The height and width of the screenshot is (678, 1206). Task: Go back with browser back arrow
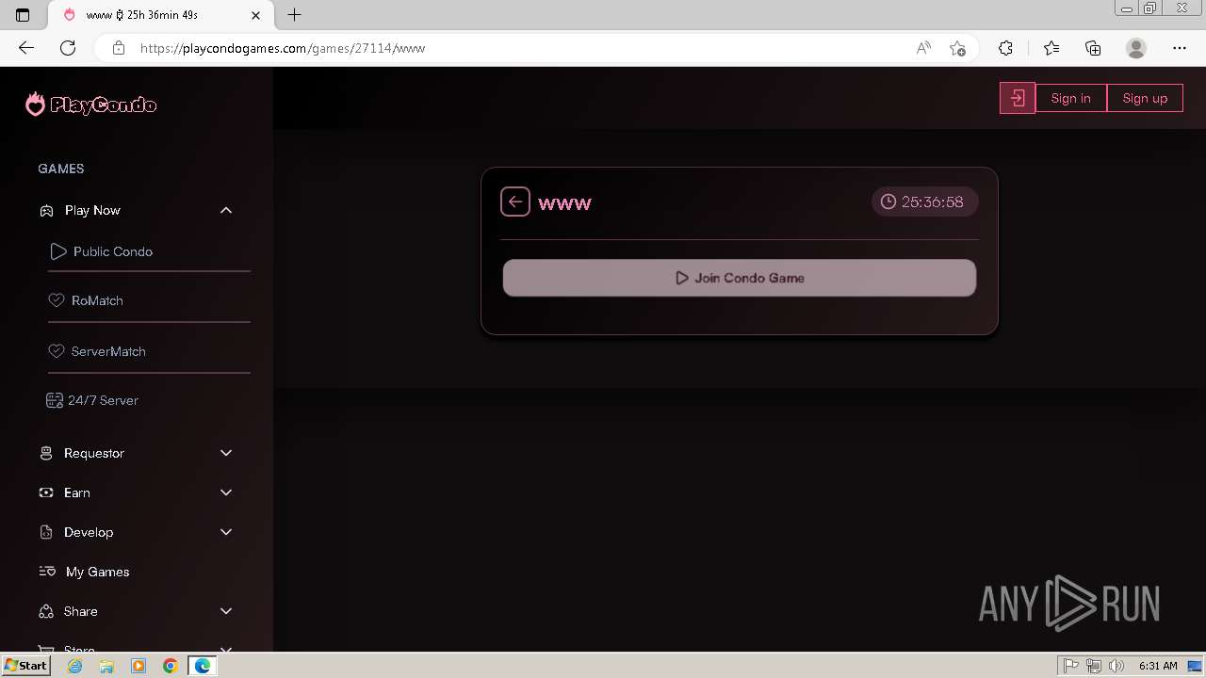click(x=26, y=48)
